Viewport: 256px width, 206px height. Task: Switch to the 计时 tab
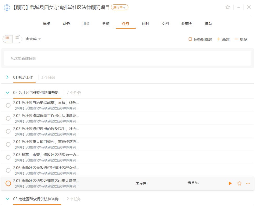[145, 24]
